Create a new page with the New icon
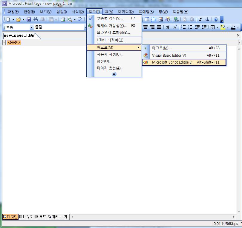This screenshot has width=242, height=228. (x=8, y=19)
